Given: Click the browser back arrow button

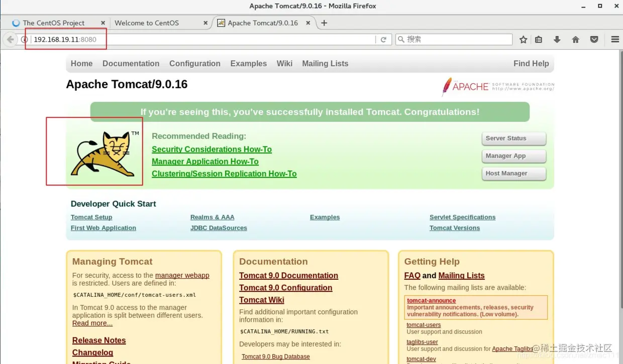Looking at the screenshot, I should (x=10, y=40).
